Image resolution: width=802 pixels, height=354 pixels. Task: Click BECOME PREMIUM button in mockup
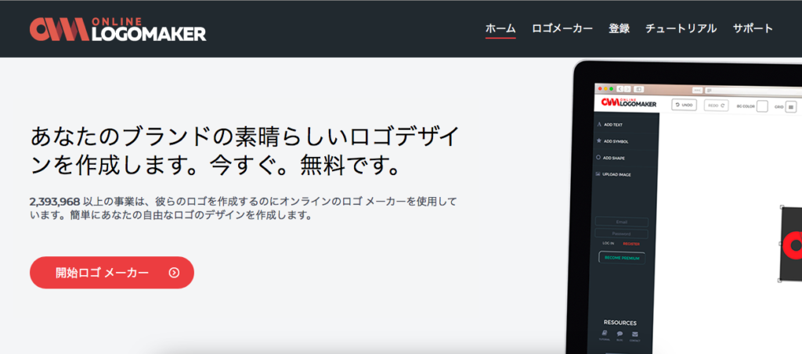point(622,258)
